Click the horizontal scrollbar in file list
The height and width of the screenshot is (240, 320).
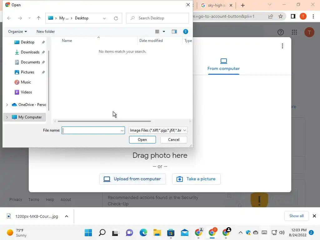coord(104,121)
